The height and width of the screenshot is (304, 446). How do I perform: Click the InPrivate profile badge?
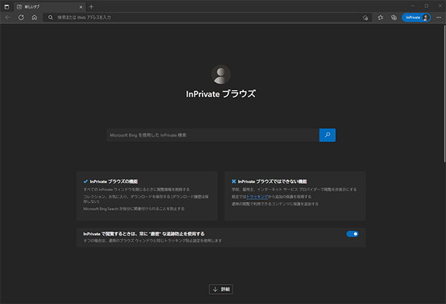[416, 18]
